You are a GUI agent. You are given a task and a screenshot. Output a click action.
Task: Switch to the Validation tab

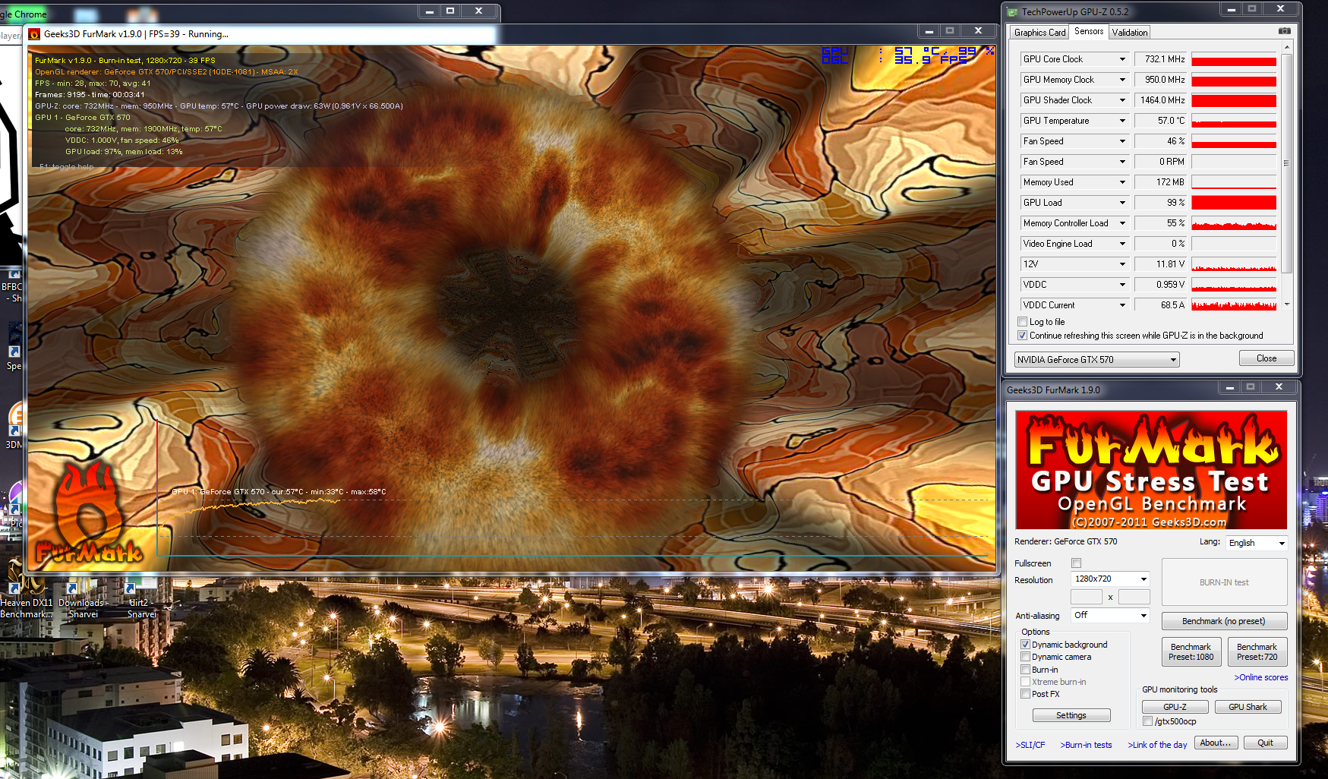[1129, 33]
